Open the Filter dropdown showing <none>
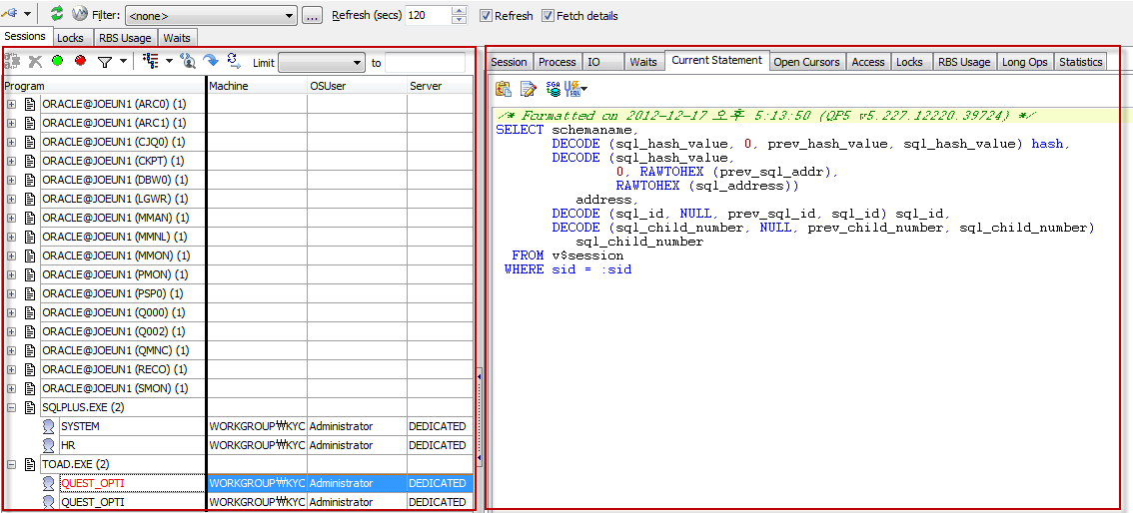 point(290,16)
